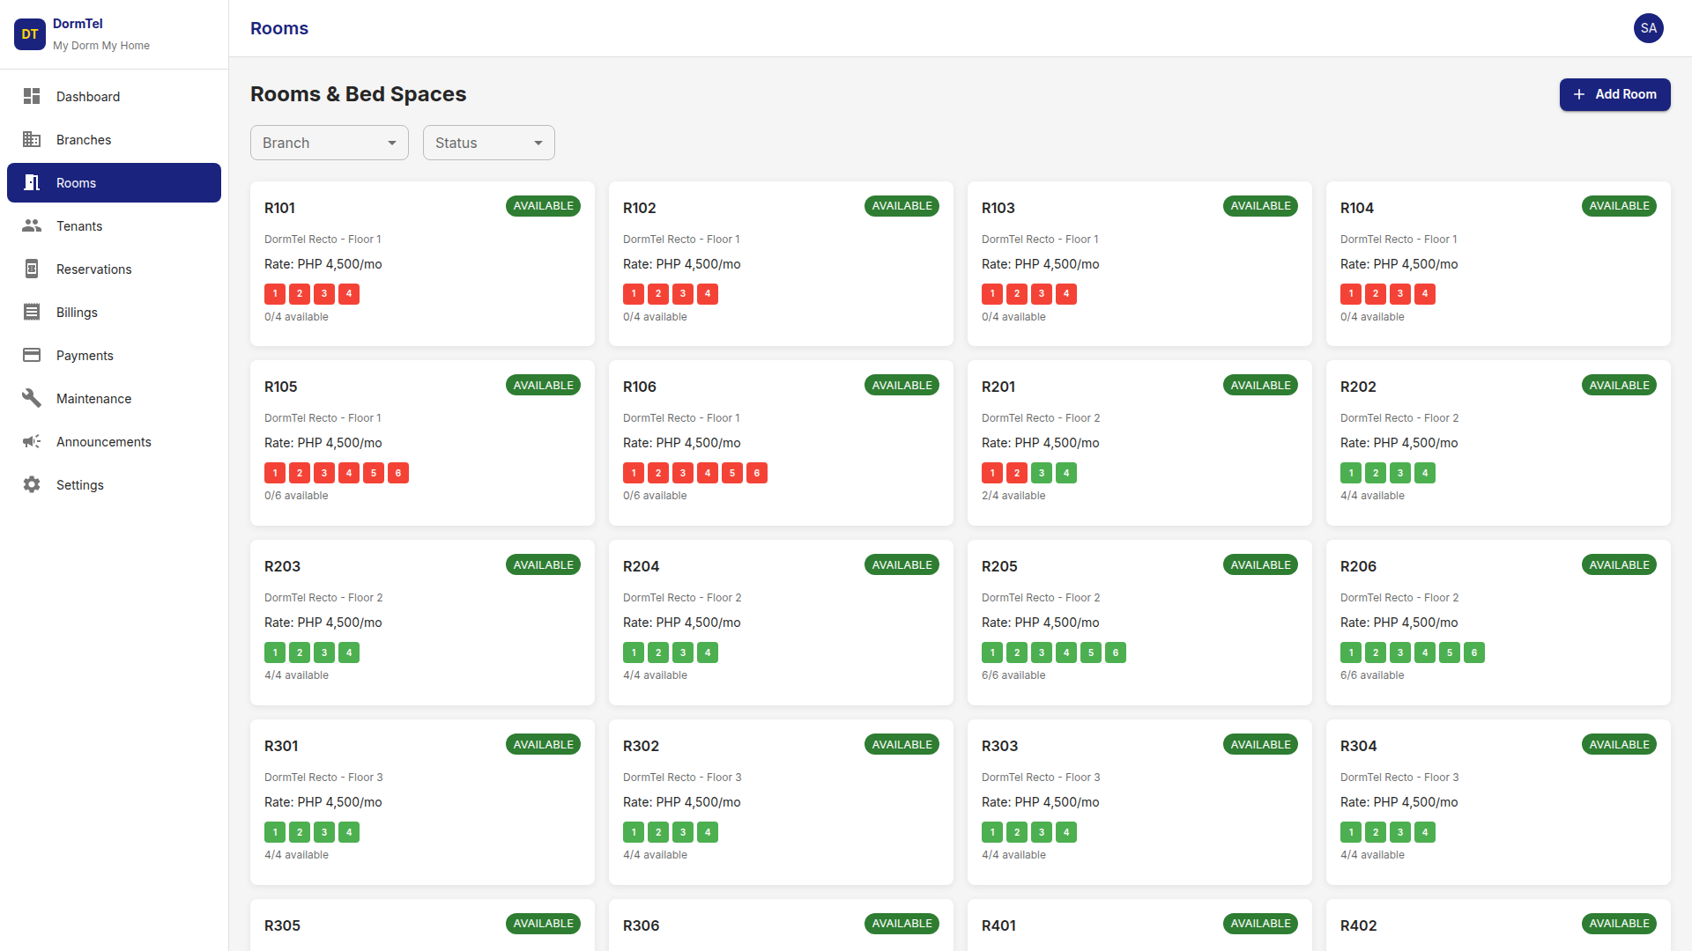1692x951 pixels.
Task: Click bed 3 in room R201
Action: click(1042, 473)
